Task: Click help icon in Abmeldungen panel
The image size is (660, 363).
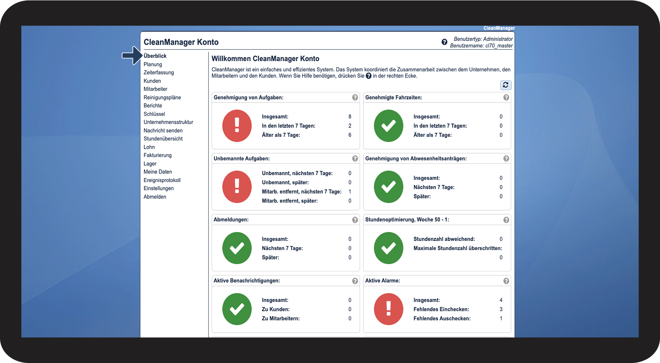Action: pos(355,220)
